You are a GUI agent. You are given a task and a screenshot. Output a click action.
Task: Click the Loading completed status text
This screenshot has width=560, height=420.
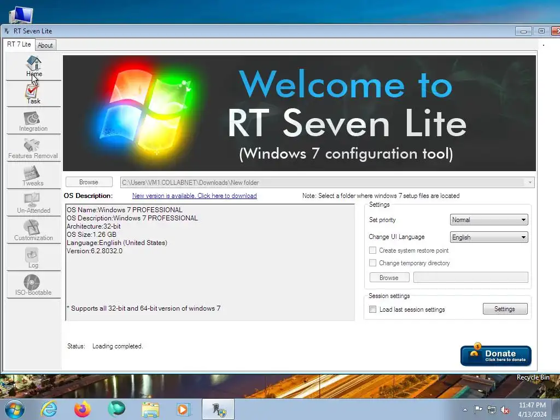[118, 346]
